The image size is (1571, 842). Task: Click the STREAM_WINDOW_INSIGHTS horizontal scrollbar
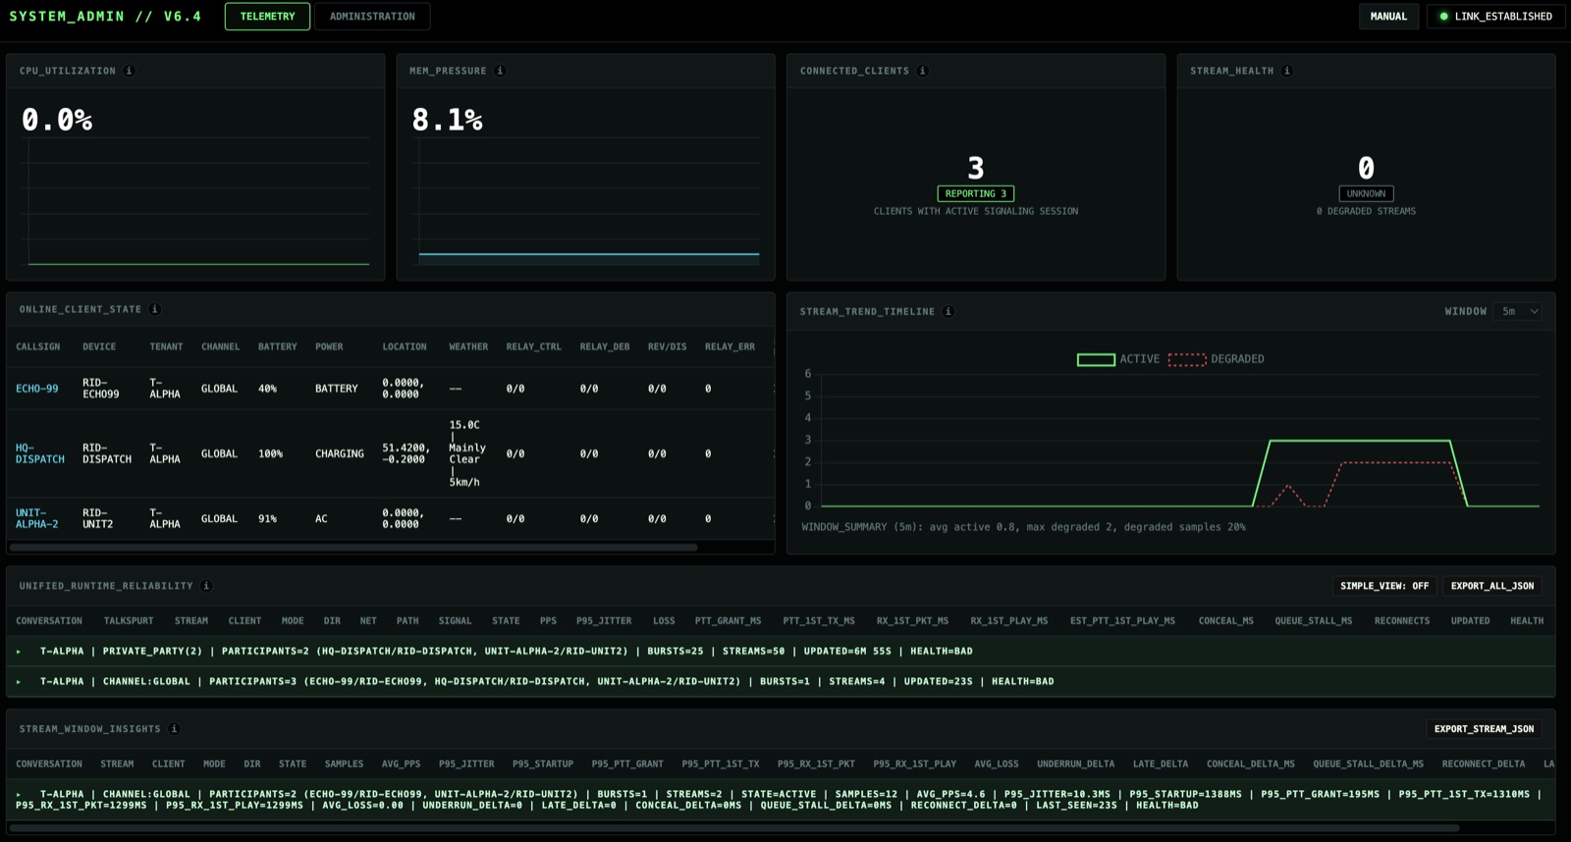pos(734,828)
